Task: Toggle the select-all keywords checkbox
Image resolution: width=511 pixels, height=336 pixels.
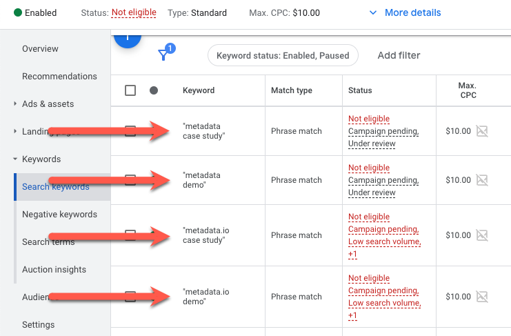Action: pos(130,90)
